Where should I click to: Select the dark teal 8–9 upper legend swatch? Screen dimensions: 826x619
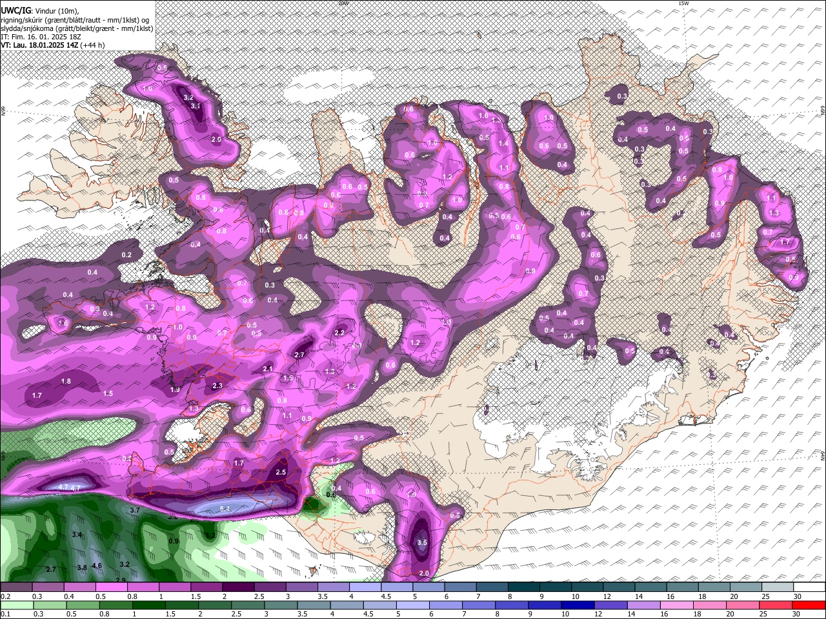[524, 587]
